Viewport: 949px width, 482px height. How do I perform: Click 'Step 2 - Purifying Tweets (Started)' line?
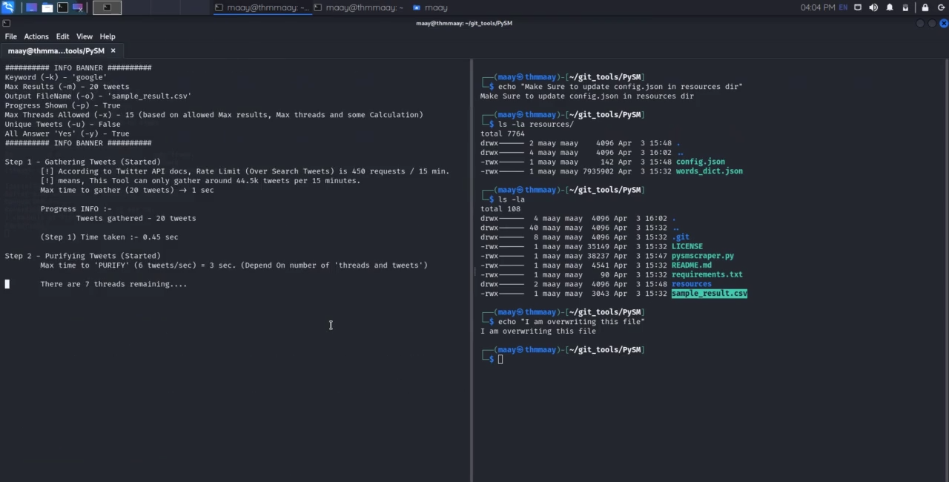pyautogui.click(x=83, y=256)
